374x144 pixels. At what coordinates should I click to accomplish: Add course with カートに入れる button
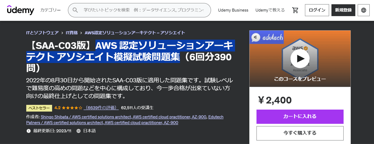(x=300, y=116)
